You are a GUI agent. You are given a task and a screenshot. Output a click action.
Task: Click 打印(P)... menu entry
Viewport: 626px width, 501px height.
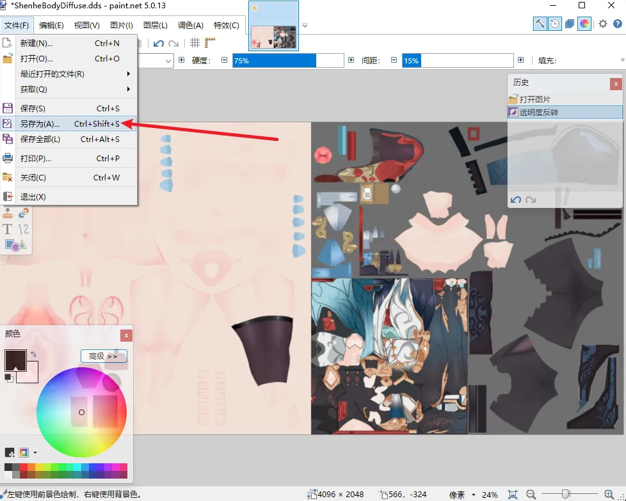(x=68, y=159)
